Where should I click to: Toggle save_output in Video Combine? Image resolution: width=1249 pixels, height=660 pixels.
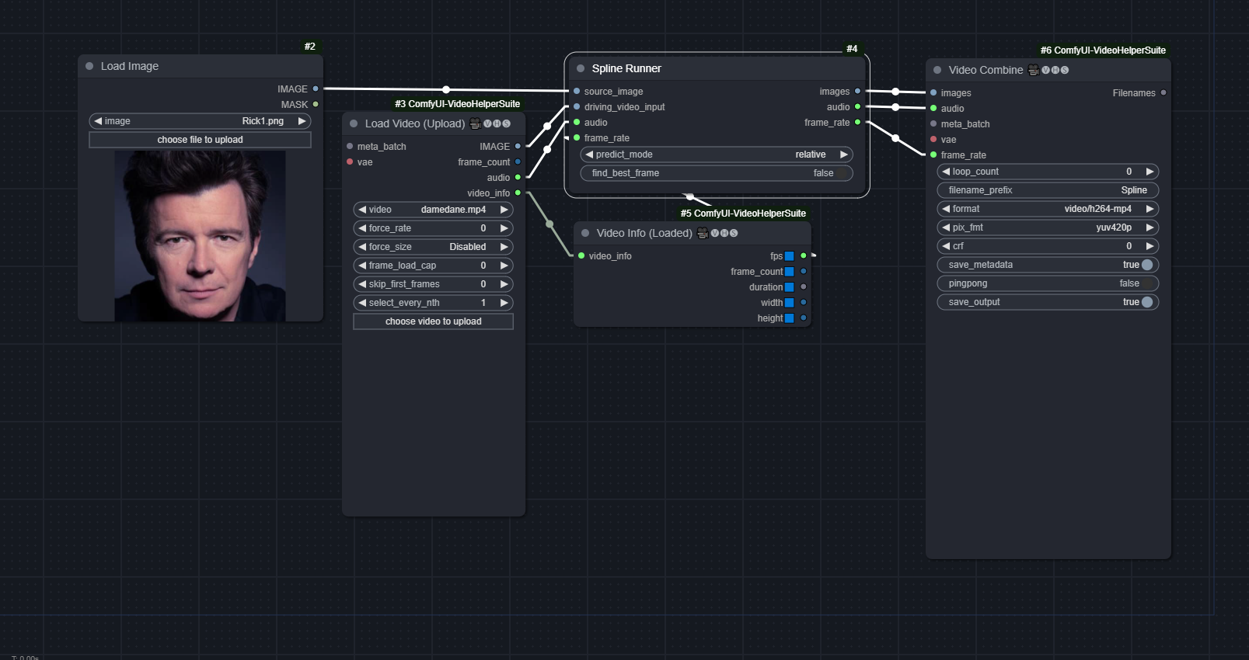1048,302
